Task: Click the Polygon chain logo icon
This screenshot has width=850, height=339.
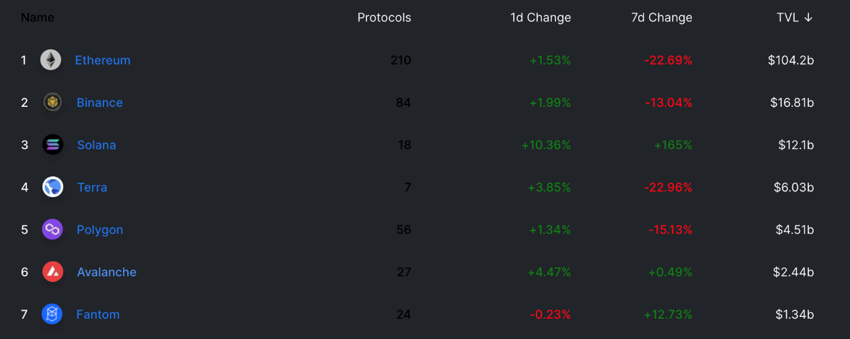Action: [52, 230]
